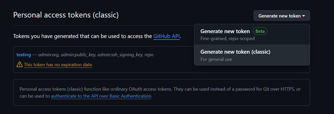The height and width of the screenshot is (114, 334).
Task: Click the 'For general use' description text
Action: point(216,59)
